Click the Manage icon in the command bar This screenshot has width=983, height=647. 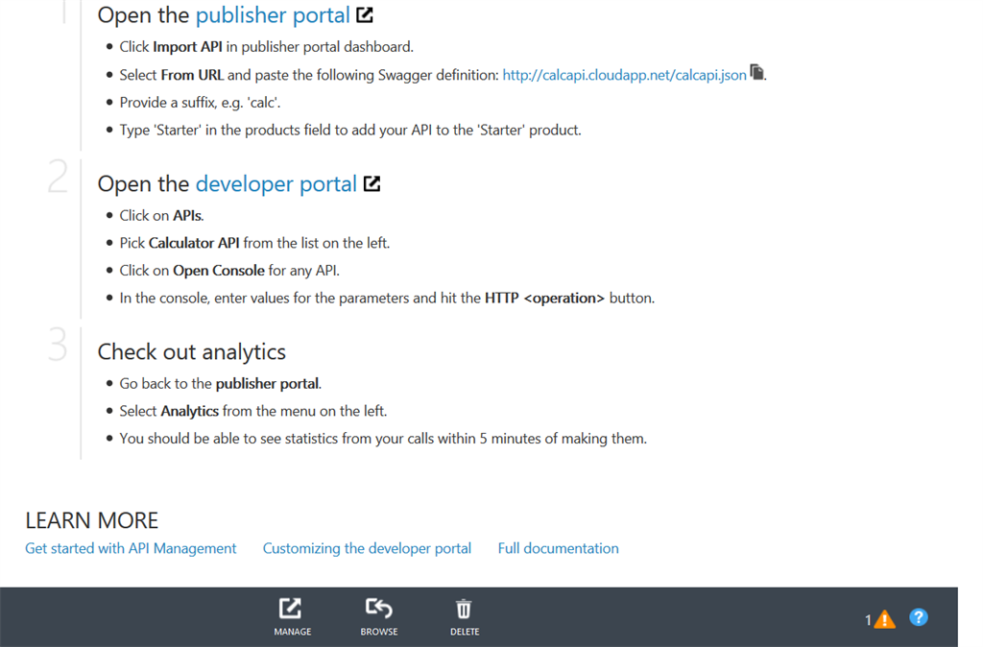pyautogui.click(x=292, y=609)
